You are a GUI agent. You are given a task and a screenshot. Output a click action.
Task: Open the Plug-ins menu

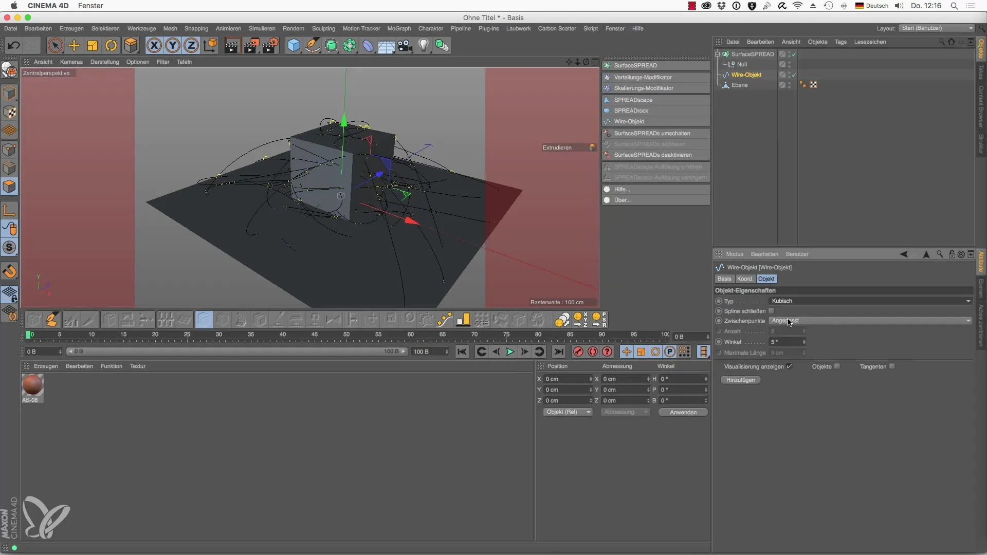coord(488,29)
